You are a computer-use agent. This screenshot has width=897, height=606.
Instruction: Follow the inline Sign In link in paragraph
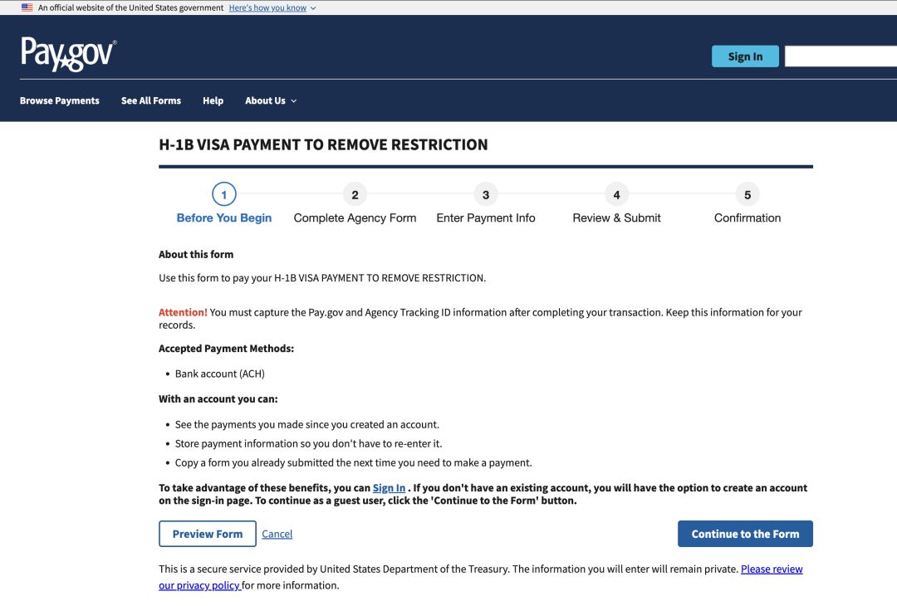point(389,488)
